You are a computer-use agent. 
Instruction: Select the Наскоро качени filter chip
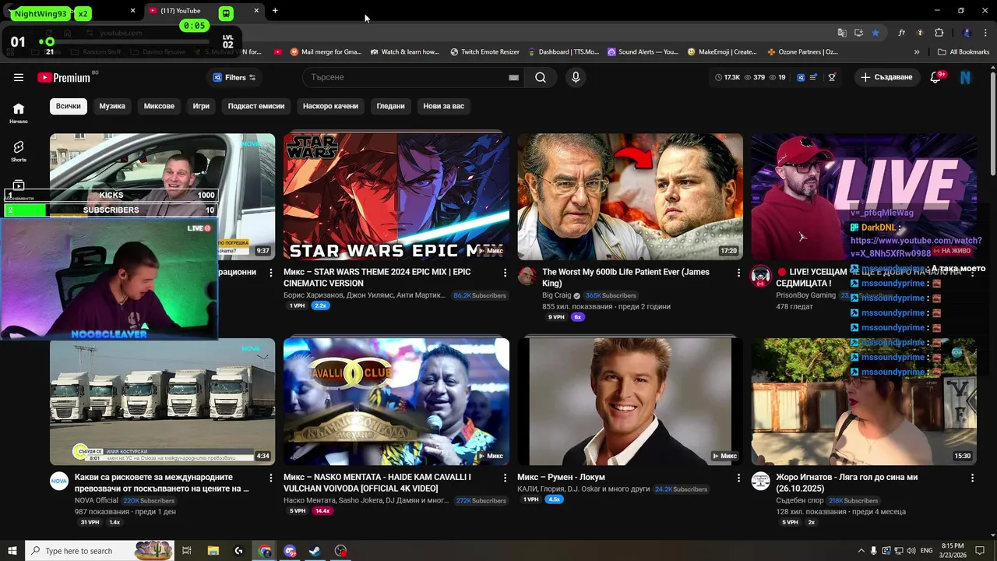tap(330, 106)
